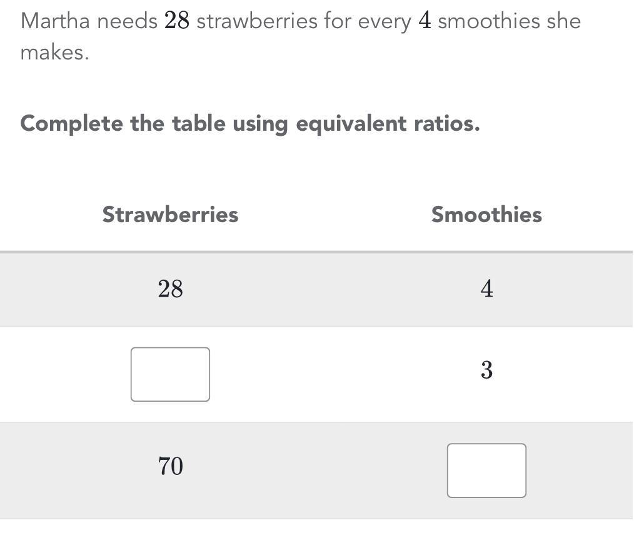Click the Smoothies column header
The height and width of the screenshot is (550, 634).
tap(486, 215)
